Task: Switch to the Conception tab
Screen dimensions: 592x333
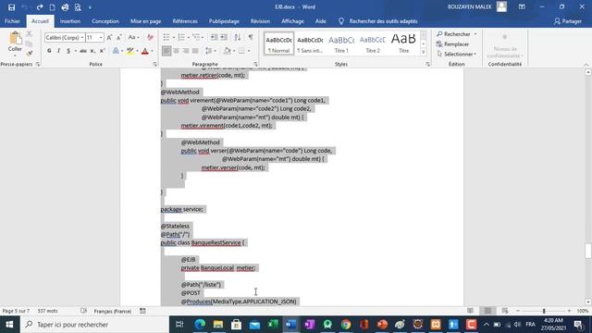Action: pos(105,21)
